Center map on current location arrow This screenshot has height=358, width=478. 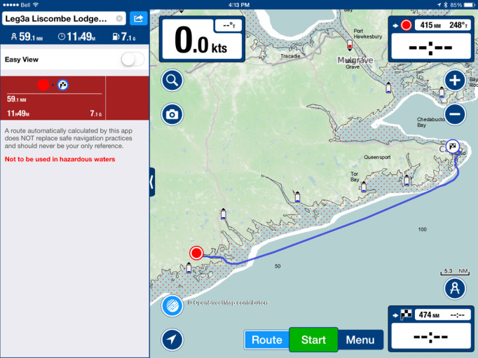[x=172, y=340]
